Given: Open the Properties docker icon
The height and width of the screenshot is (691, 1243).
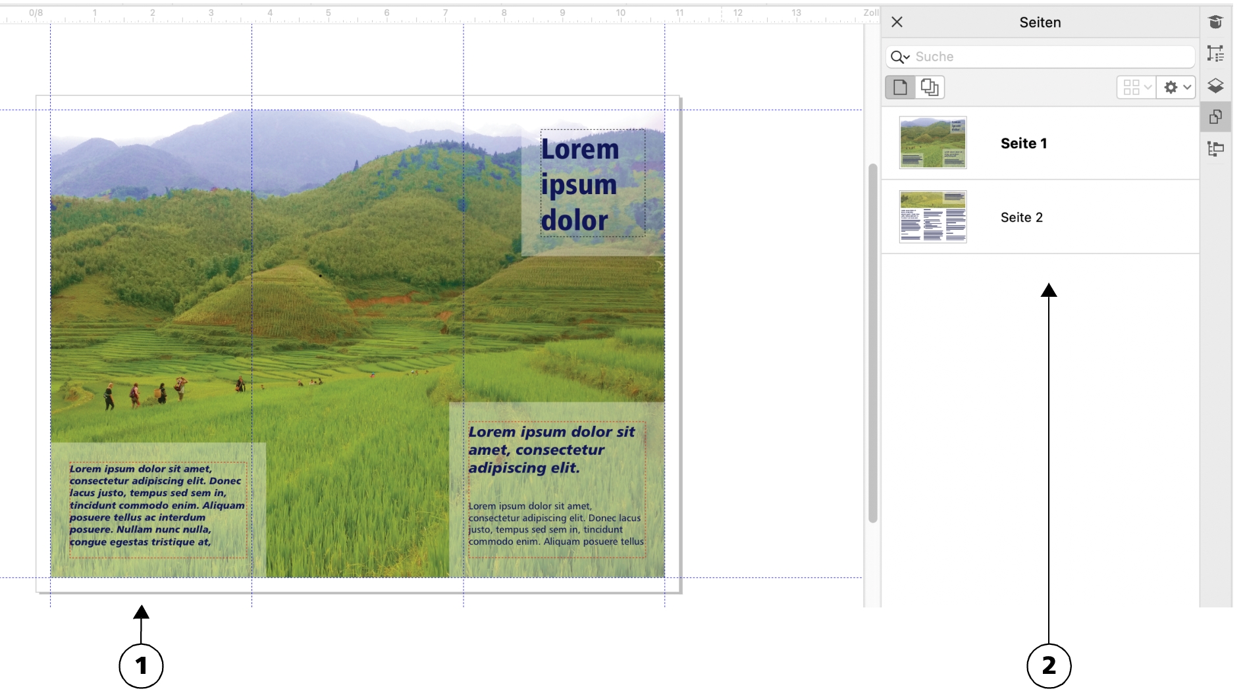Looking at the screenshot, I should 1215,54.
